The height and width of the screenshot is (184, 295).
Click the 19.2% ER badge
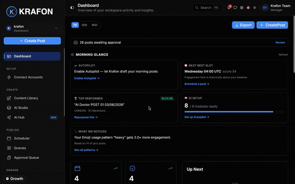pos(167,98)
